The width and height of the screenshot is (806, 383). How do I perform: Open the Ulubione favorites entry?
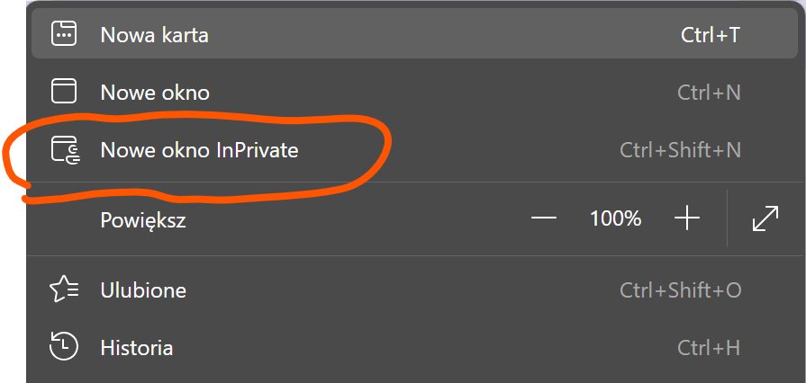click(x=143, y=290)
